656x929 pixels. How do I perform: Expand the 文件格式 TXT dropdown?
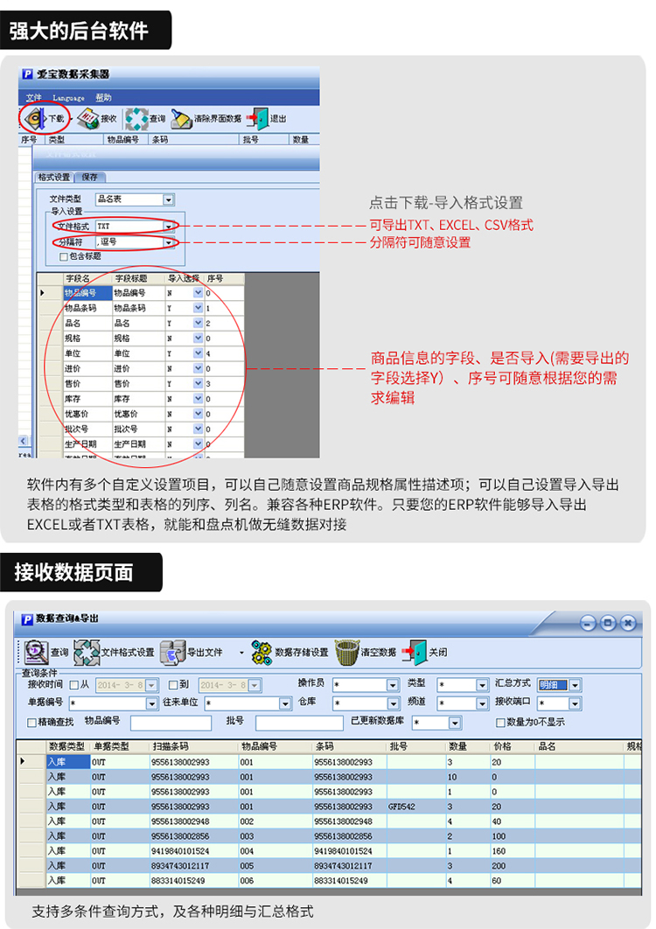[x=168, y=227]
